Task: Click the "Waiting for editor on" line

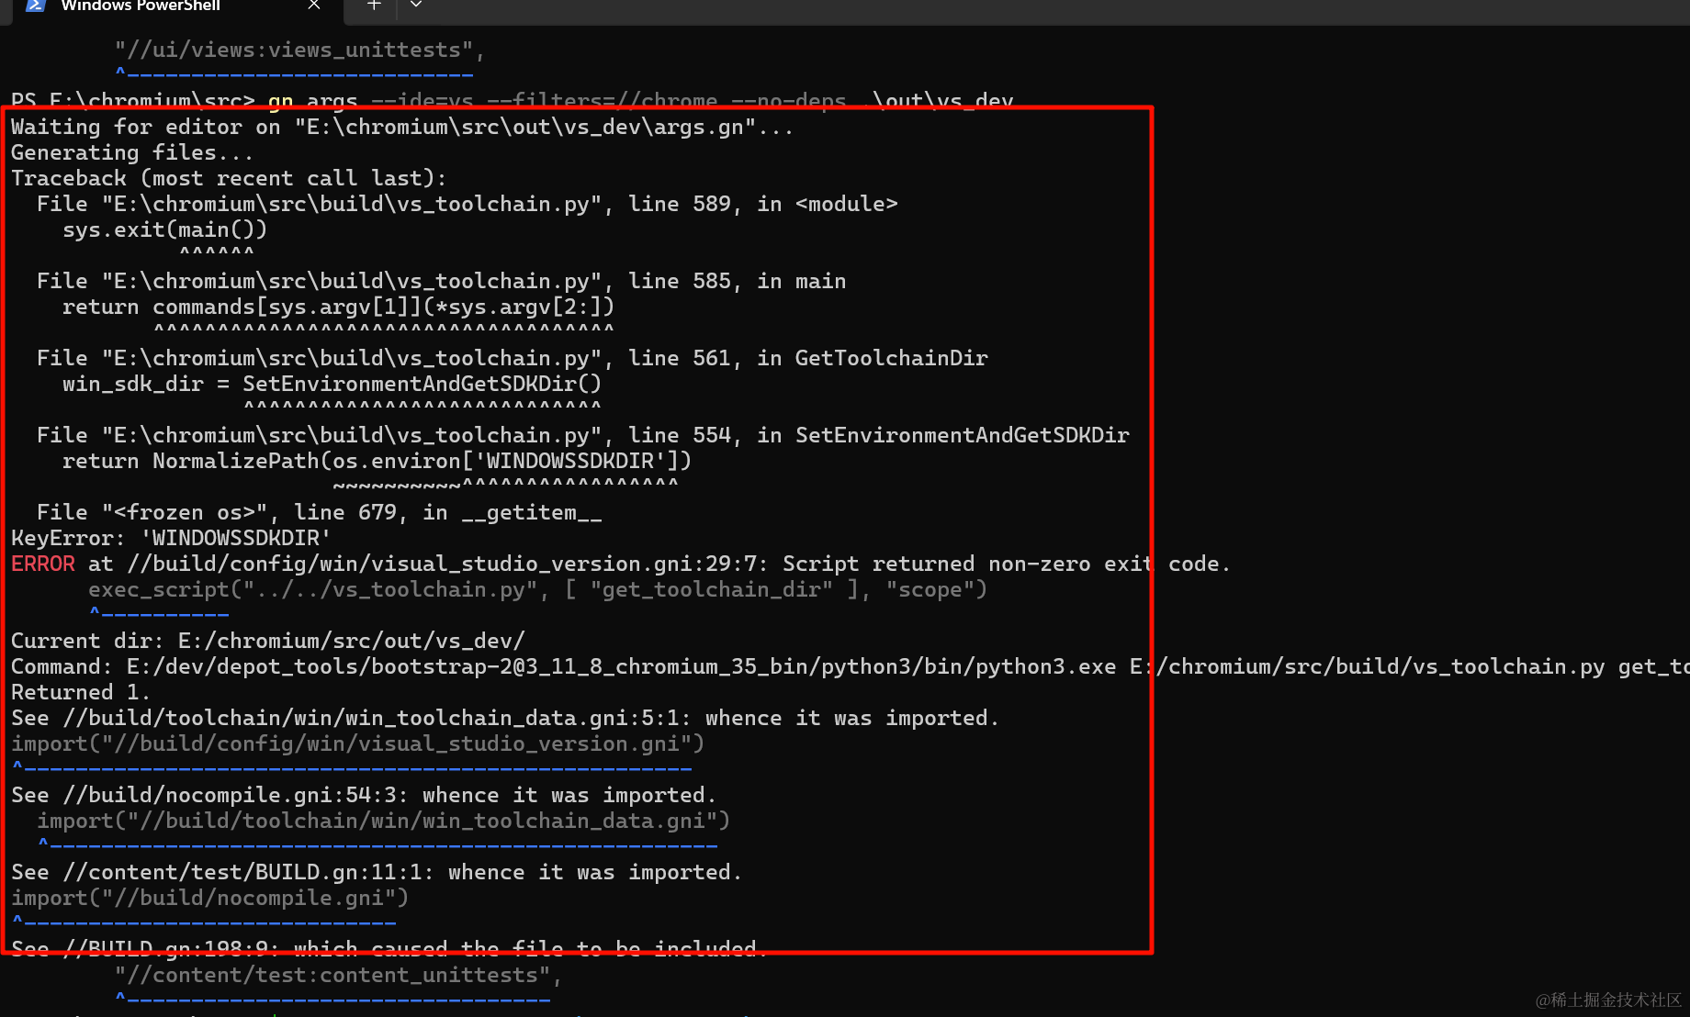Action: 402,127
